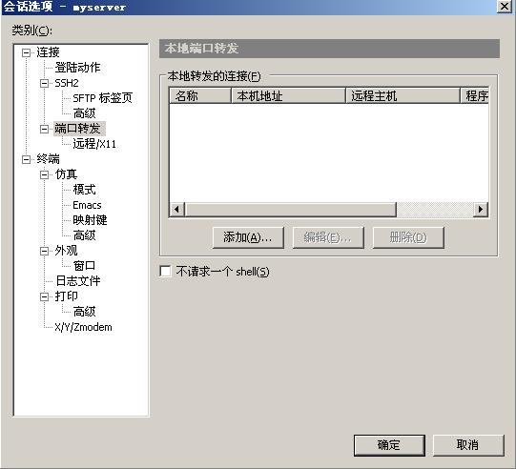
Task: Cancel the dialog with 取消
Action: click(x=468, y=446)
